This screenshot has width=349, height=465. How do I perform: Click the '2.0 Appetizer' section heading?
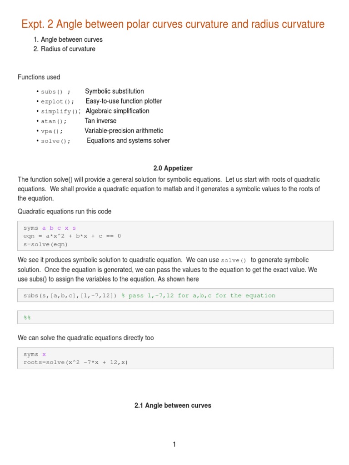(173, 168)
